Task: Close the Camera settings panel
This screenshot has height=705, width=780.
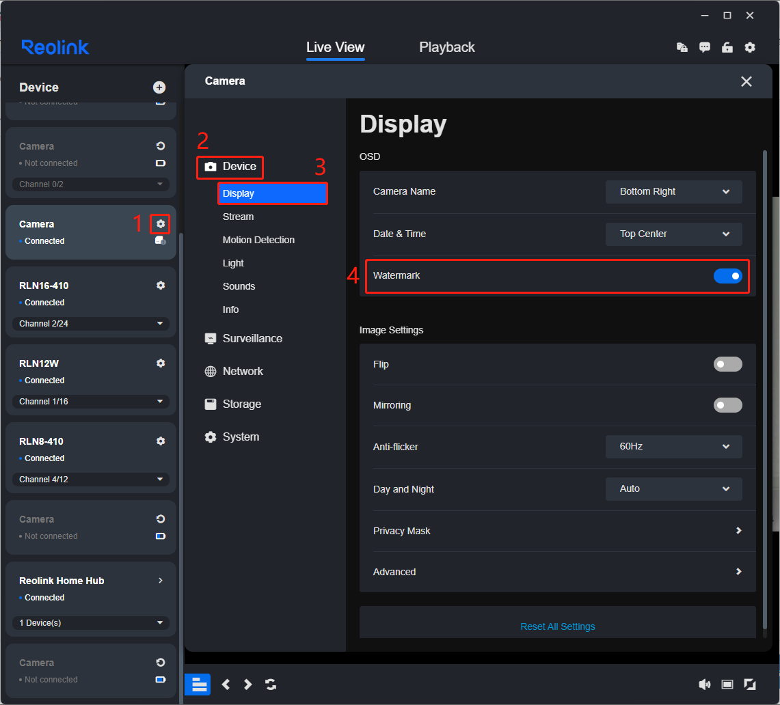Action: coord(746,81)
